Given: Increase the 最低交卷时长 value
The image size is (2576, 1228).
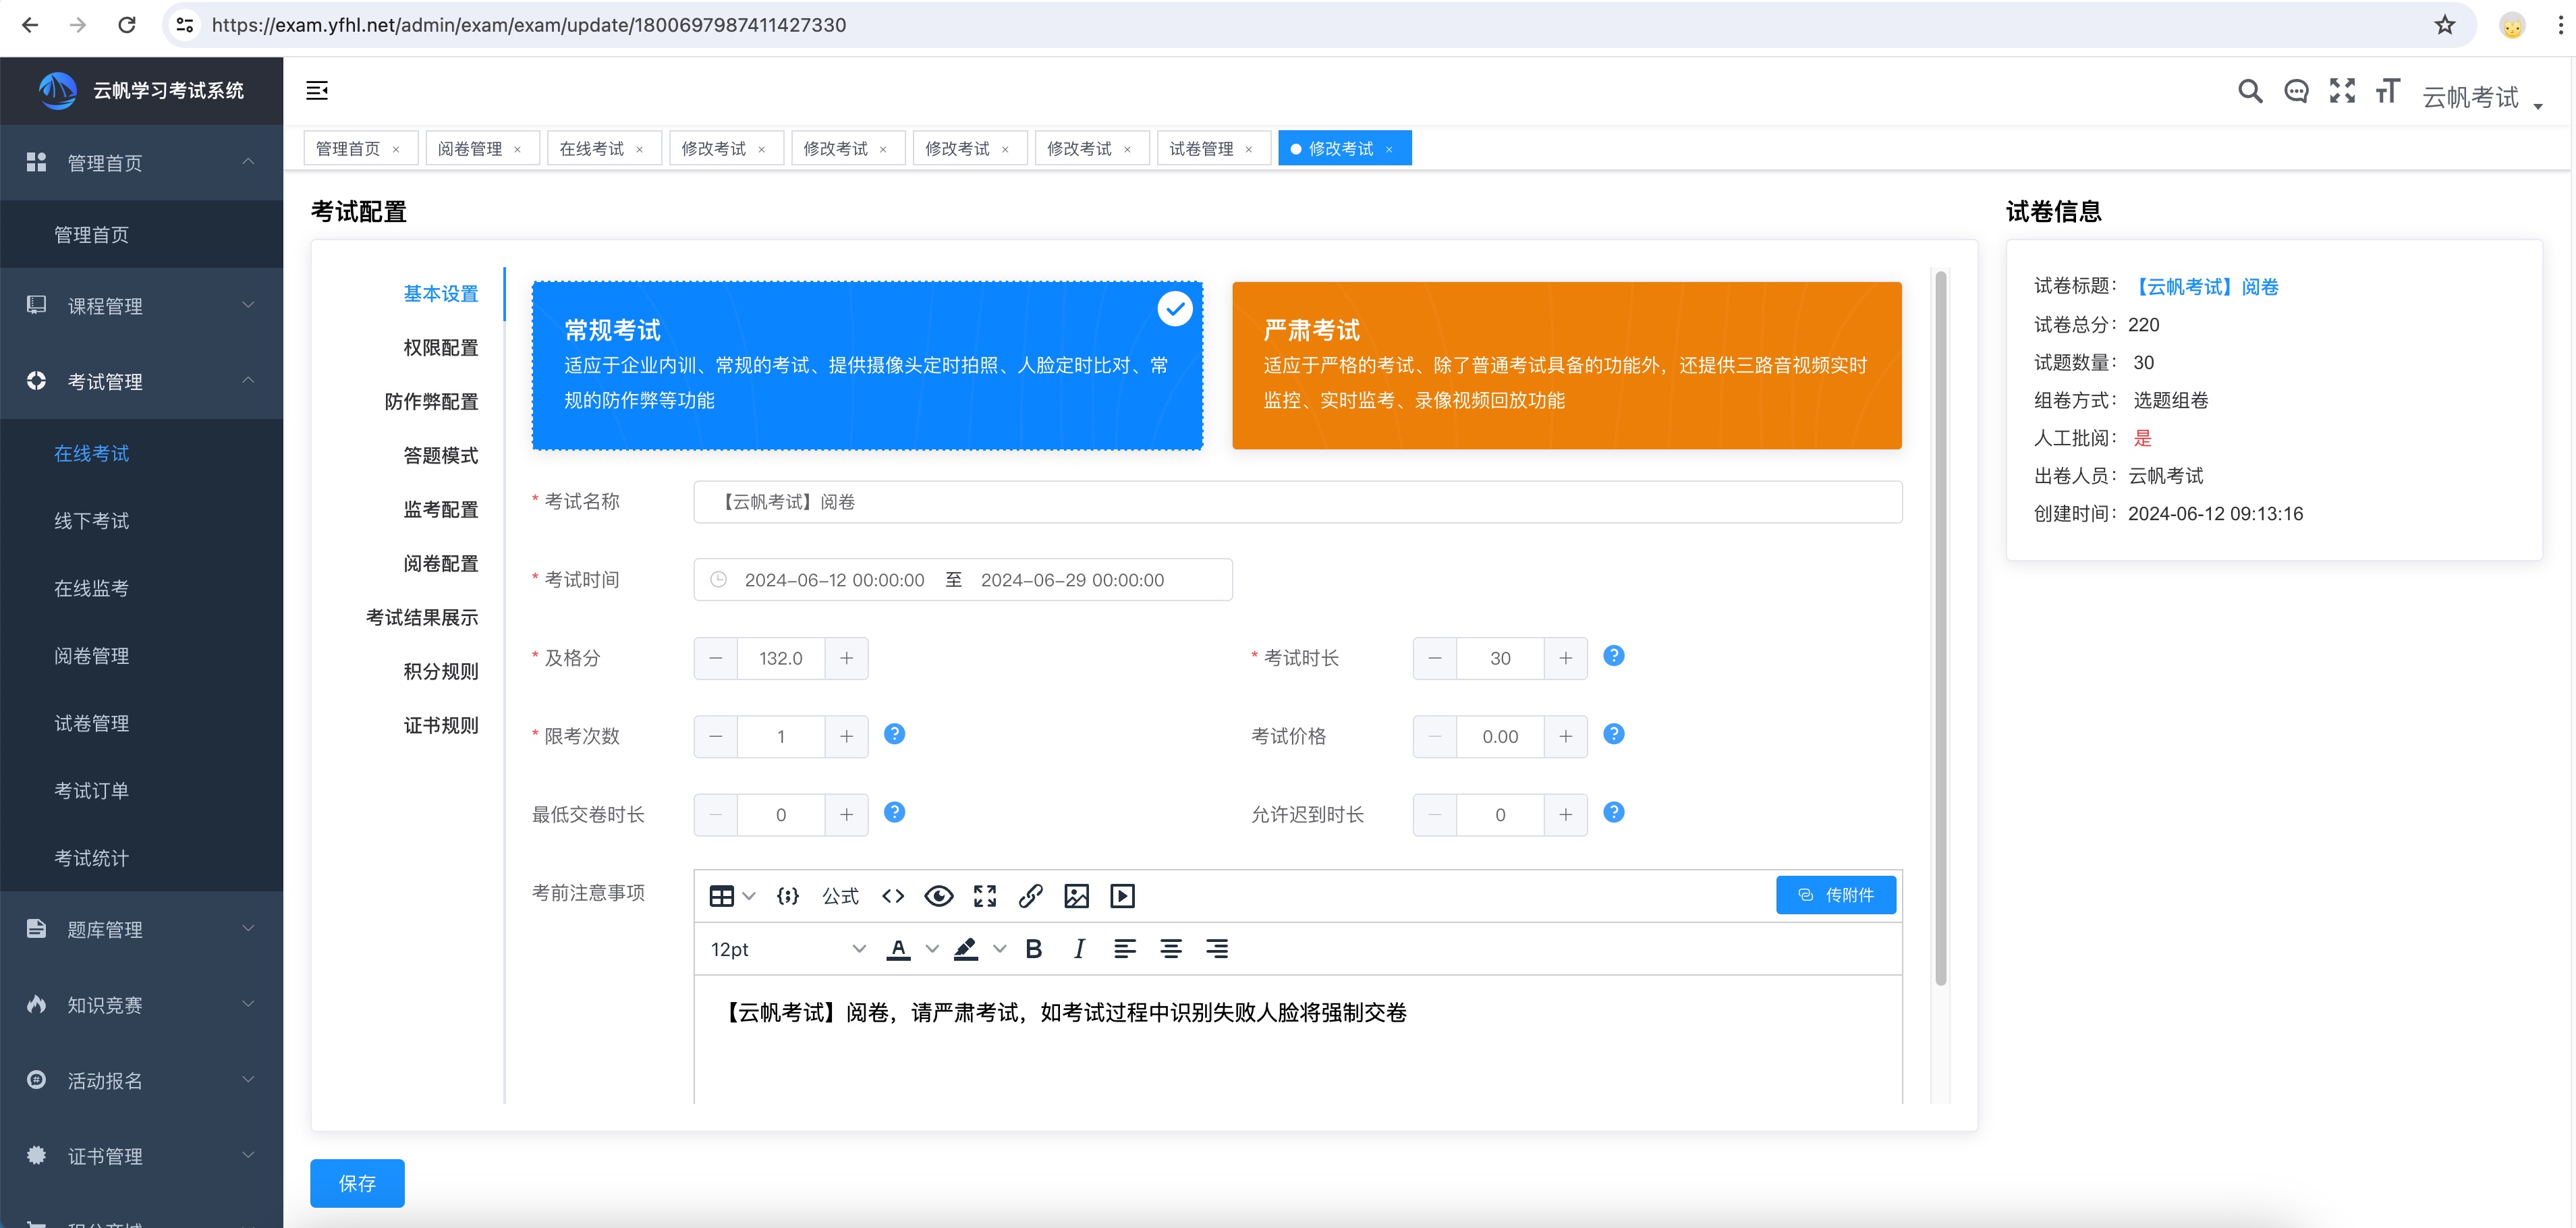Looking at the screenshot, I should click(847, 814).
